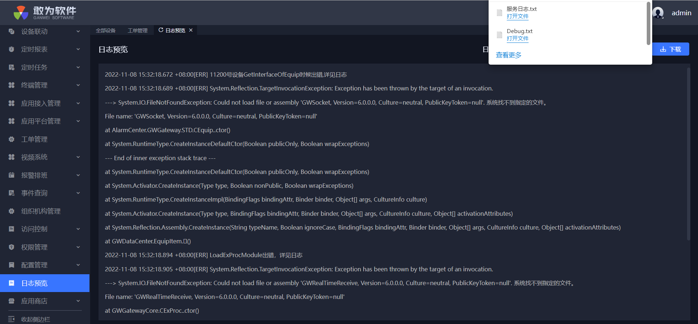Click the Debug.txt file icon
698x324 pixels.
coord(500,35)
